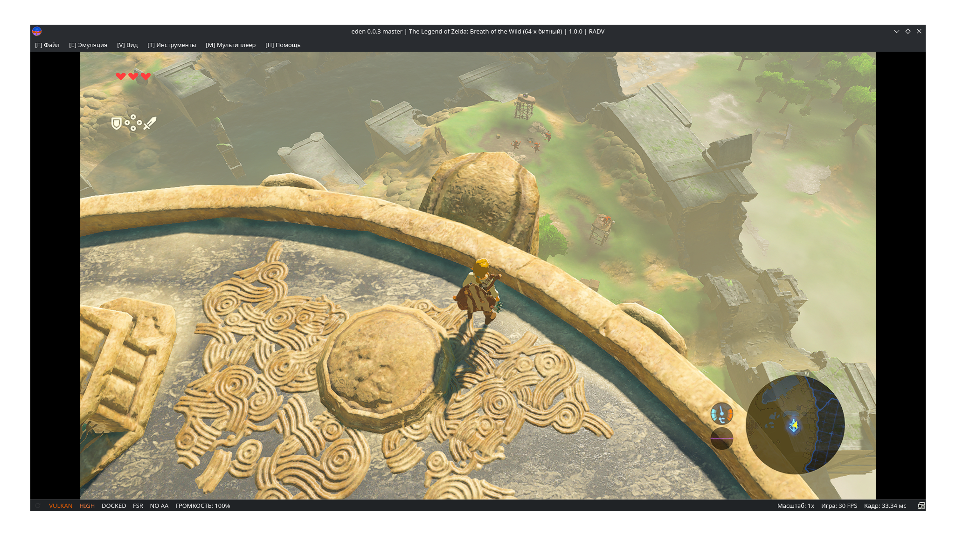Open the Мультиплеер menu
956x547 pixels.
tap(230, 45)
